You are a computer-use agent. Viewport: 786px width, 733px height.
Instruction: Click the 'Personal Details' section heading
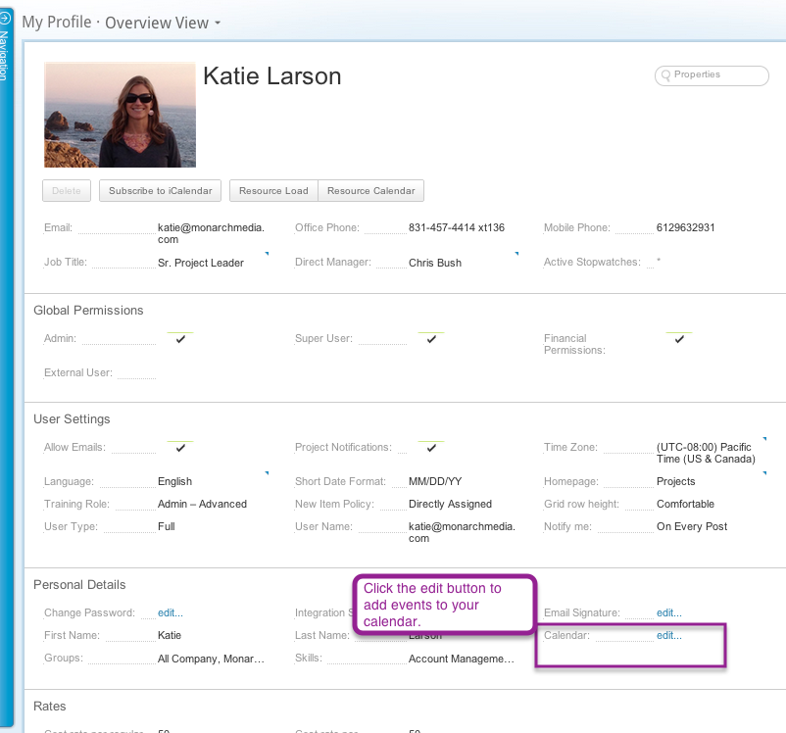click(79, 585)
